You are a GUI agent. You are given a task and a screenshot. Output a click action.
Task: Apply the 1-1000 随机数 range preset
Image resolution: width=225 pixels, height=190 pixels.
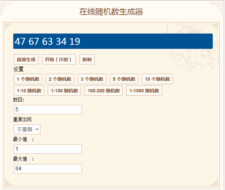144,91
